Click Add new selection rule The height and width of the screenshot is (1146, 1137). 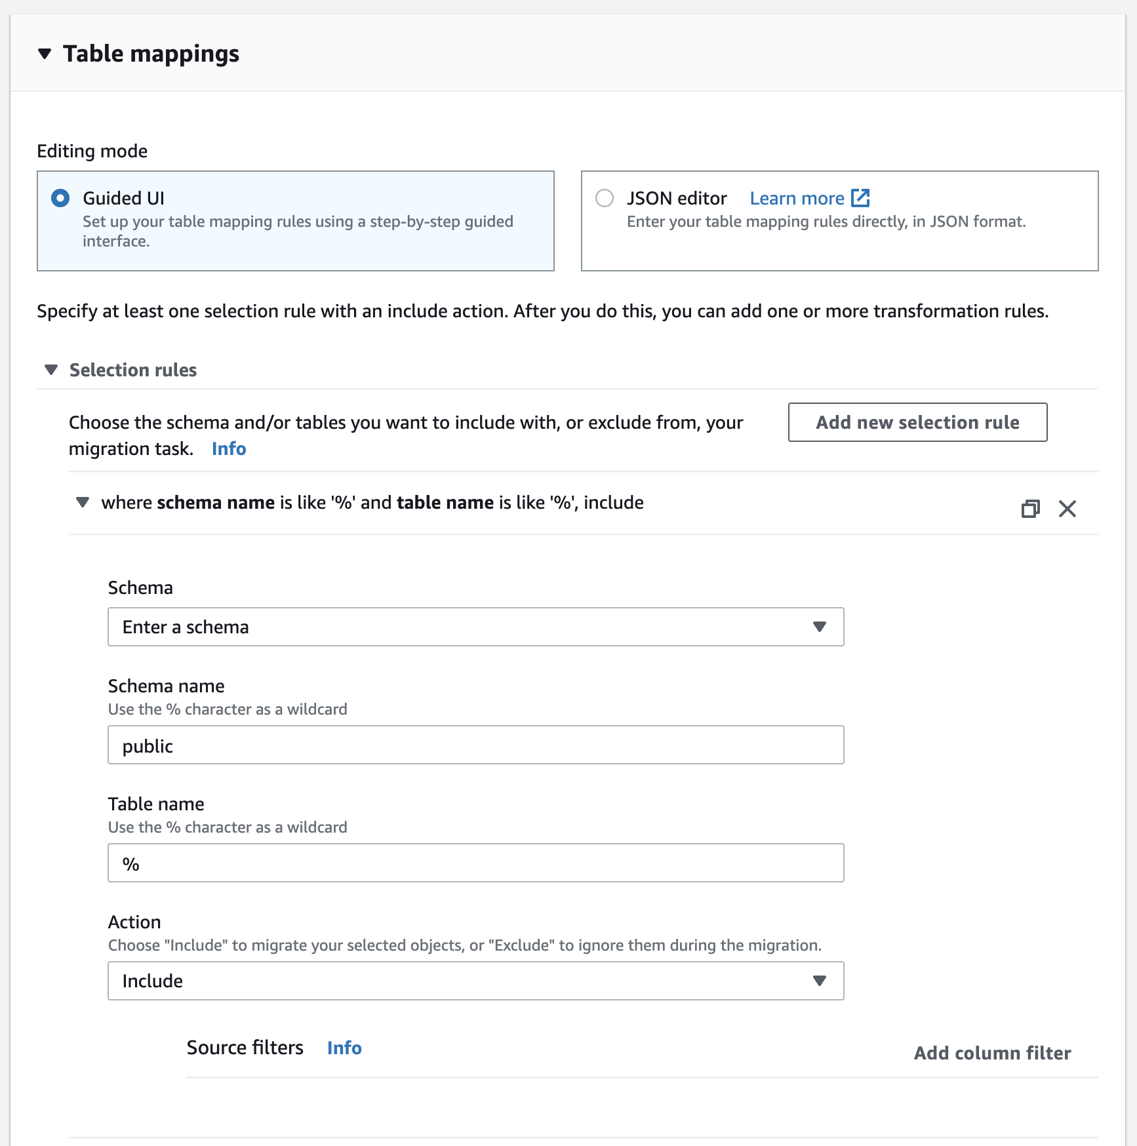[x=917, y=422]
